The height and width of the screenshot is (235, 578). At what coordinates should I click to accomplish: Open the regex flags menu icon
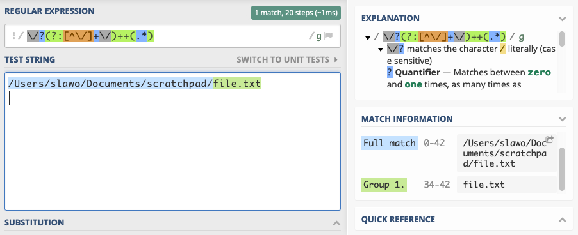tap(329, 36)
